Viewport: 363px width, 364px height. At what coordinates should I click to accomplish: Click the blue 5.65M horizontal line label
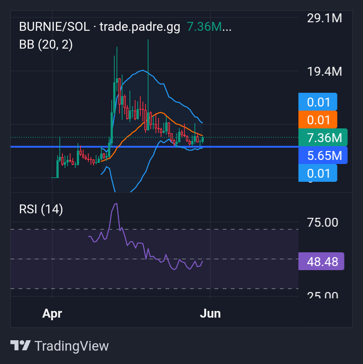323,155
